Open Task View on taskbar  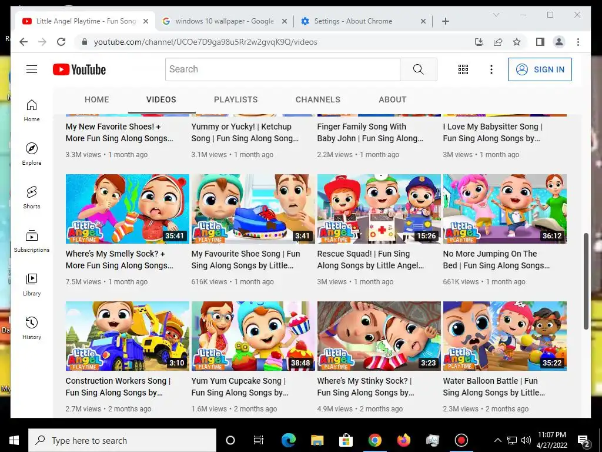(x=259, y=440)
